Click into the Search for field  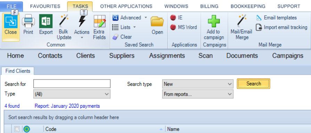click(72, 84)
